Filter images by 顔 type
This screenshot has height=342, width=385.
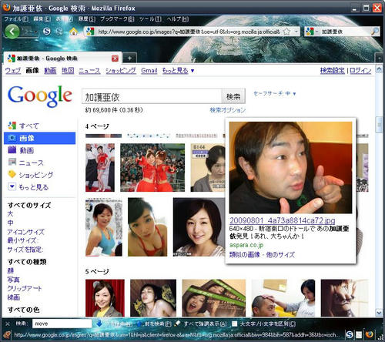pos(11,270)
